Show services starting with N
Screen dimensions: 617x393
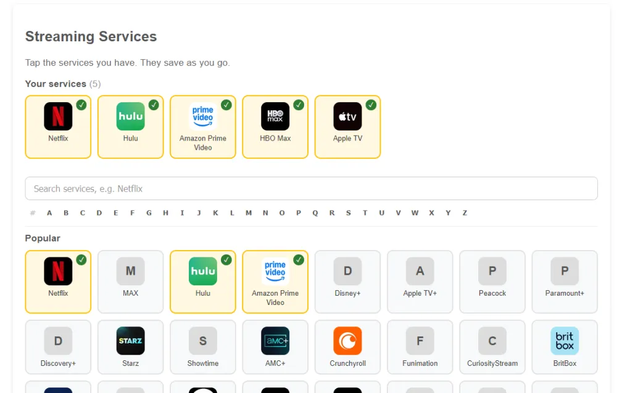coord(265,213)
